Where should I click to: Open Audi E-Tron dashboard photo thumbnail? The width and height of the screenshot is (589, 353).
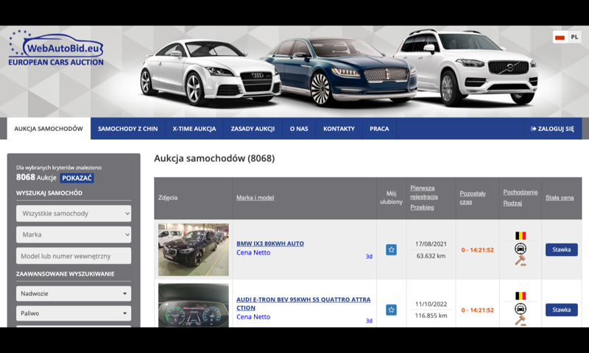[x=194, y=305]
